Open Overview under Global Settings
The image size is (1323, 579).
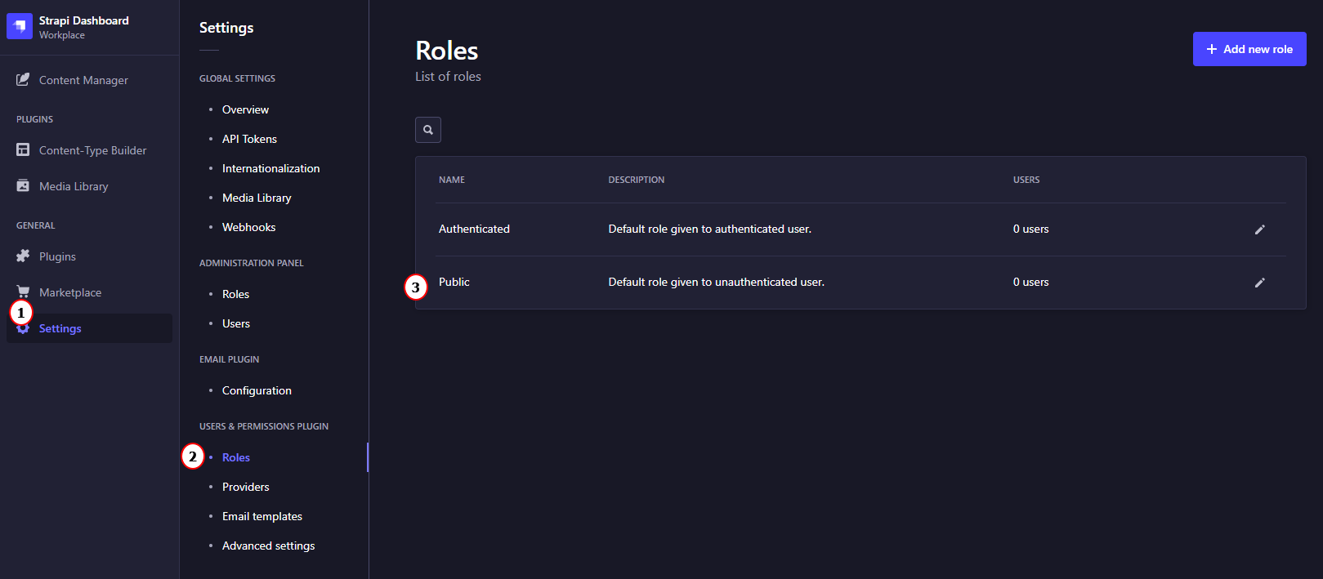click(245, 109)
